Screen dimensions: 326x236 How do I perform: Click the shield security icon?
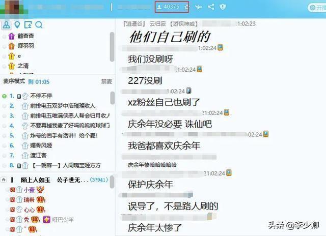pos(223,7)
